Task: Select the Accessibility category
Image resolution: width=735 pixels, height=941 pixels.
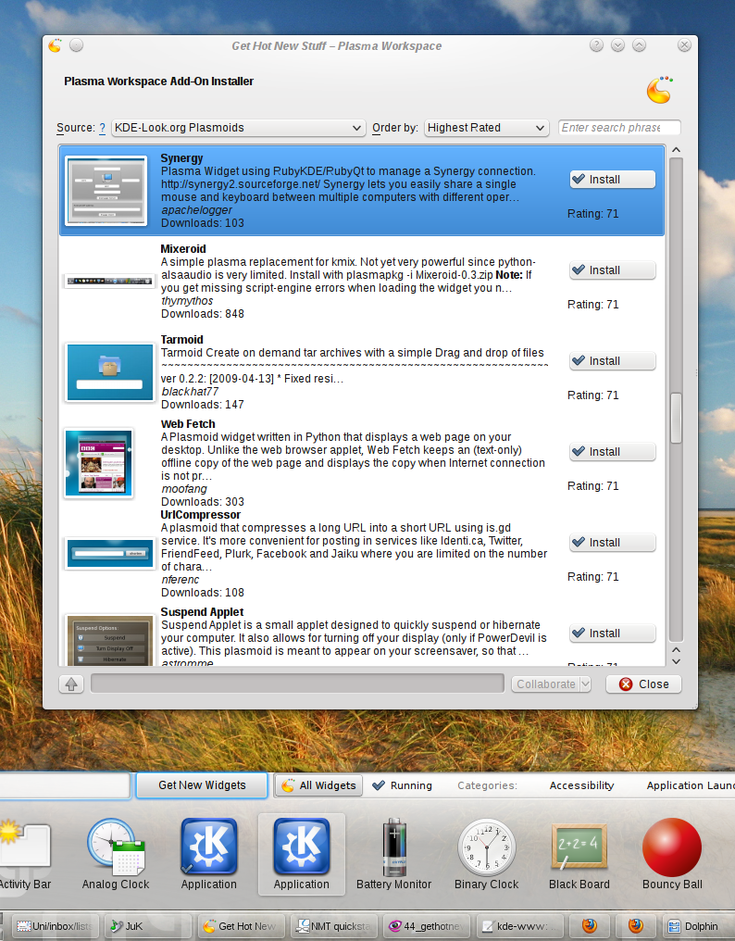Action: coord(581,785)
